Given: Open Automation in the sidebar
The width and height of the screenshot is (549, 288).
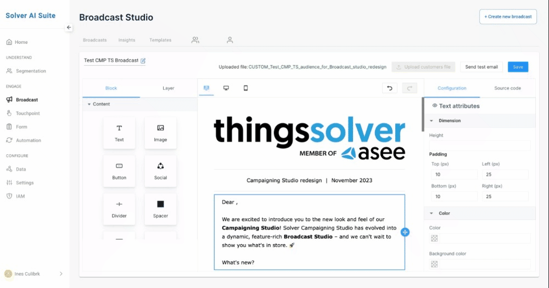Looking at the screenshot, I should point(24,140).
